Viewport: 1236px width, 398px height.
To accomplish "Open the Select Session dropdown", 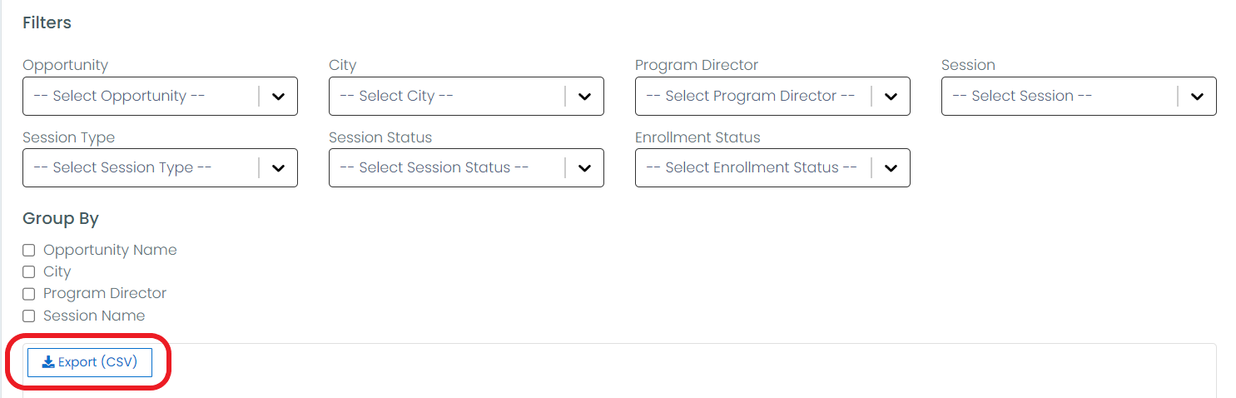I will click(1057, 97).
